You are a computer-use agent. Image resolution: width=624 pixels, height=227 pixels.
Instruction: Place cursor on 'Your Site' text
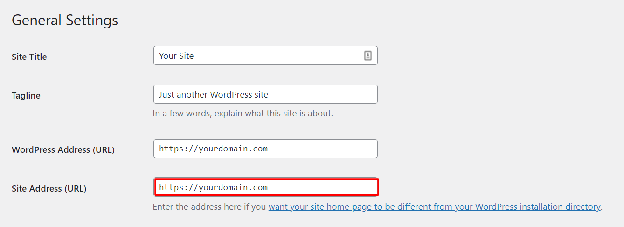176,56
